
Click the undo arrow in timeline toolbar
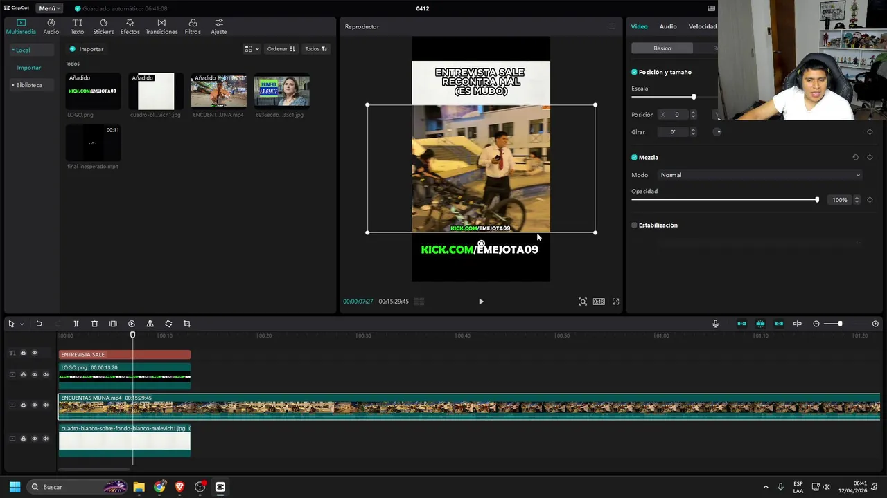39,324
